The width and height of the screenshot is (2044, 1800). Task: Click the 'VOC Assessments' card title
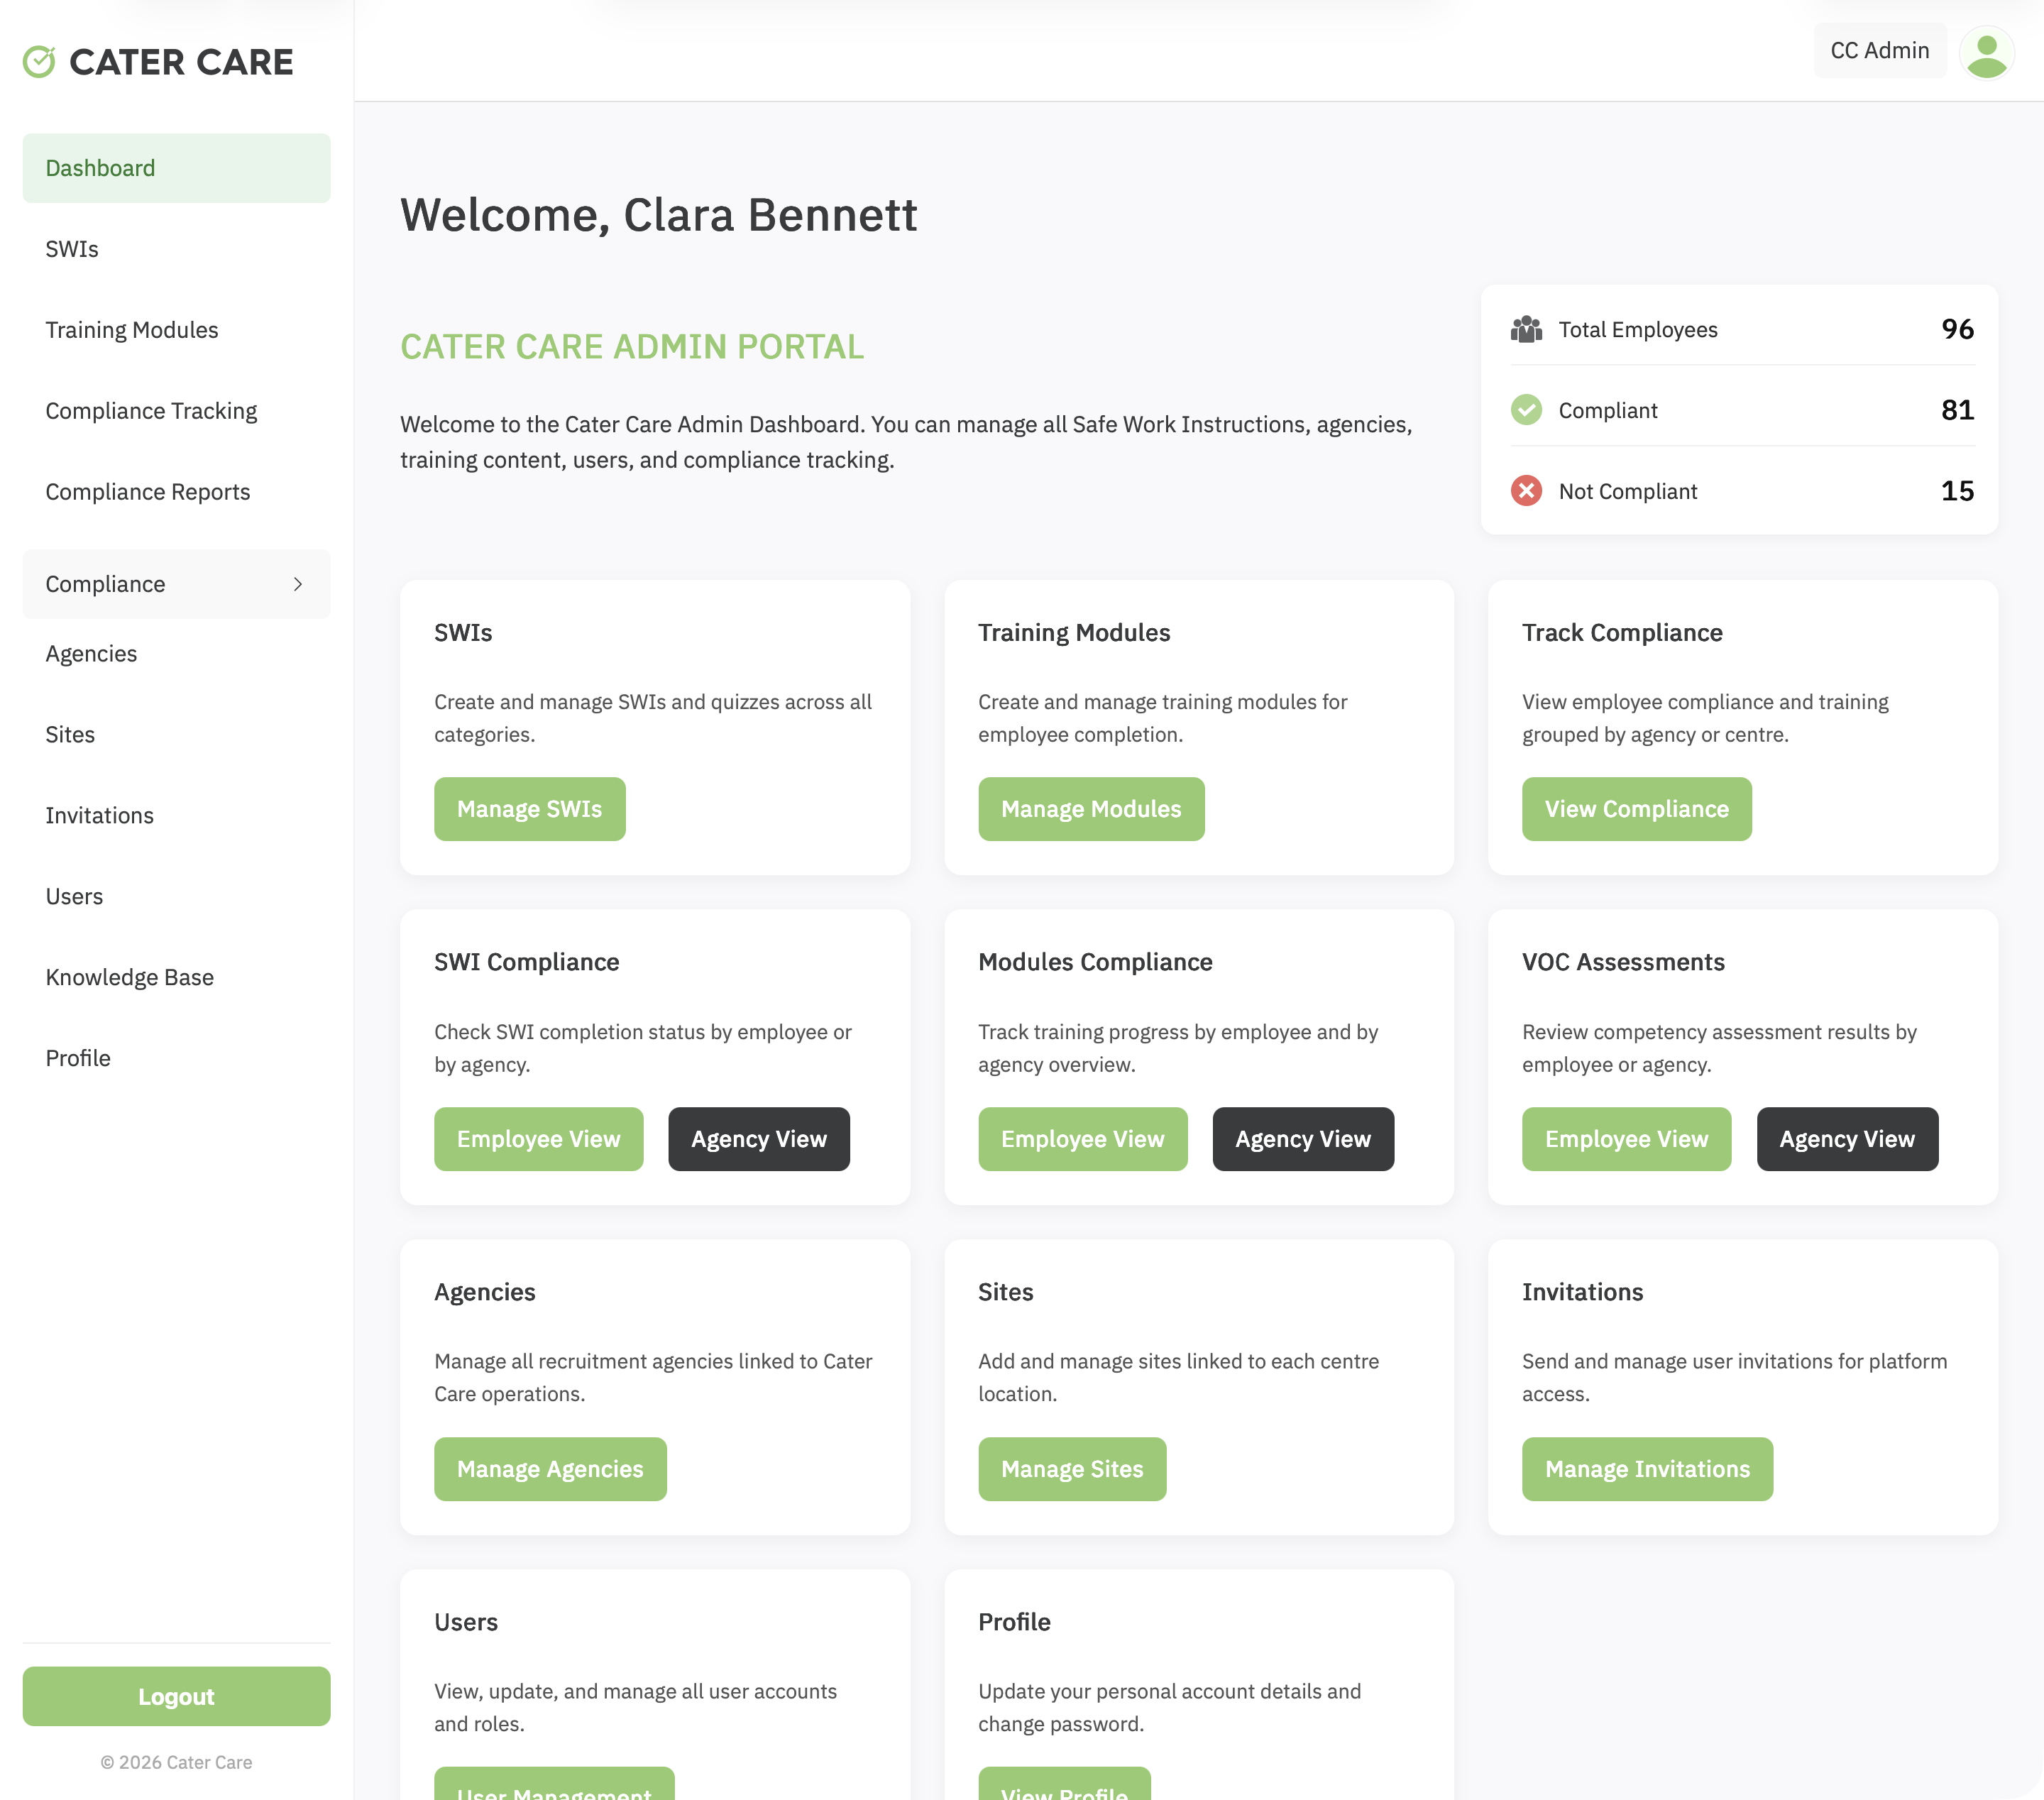pos(1623,962)
